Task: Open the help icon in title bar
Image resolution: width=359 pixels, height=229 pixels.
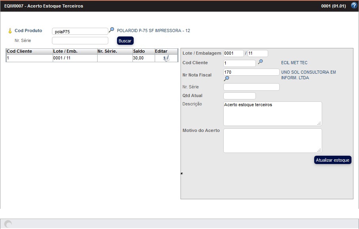Action: [354, 6]
